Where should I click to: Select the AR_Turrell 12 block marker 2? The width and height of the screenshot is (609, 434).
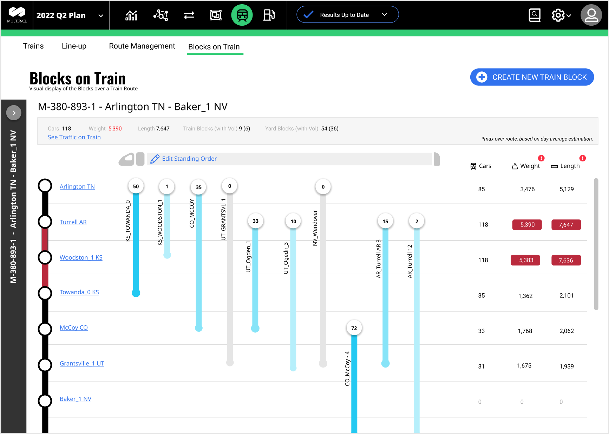pyautogui.click(x=417, y=221)
